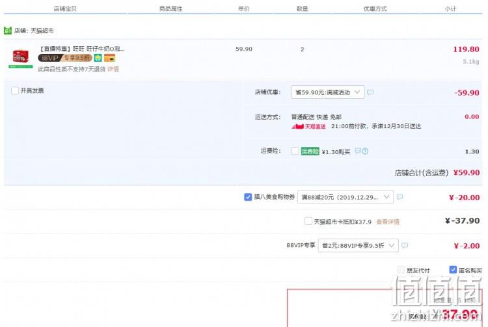This screenshot has height=327, width=488.
Task: Click the 优惠方式 column header
Action: pos(375,8)
